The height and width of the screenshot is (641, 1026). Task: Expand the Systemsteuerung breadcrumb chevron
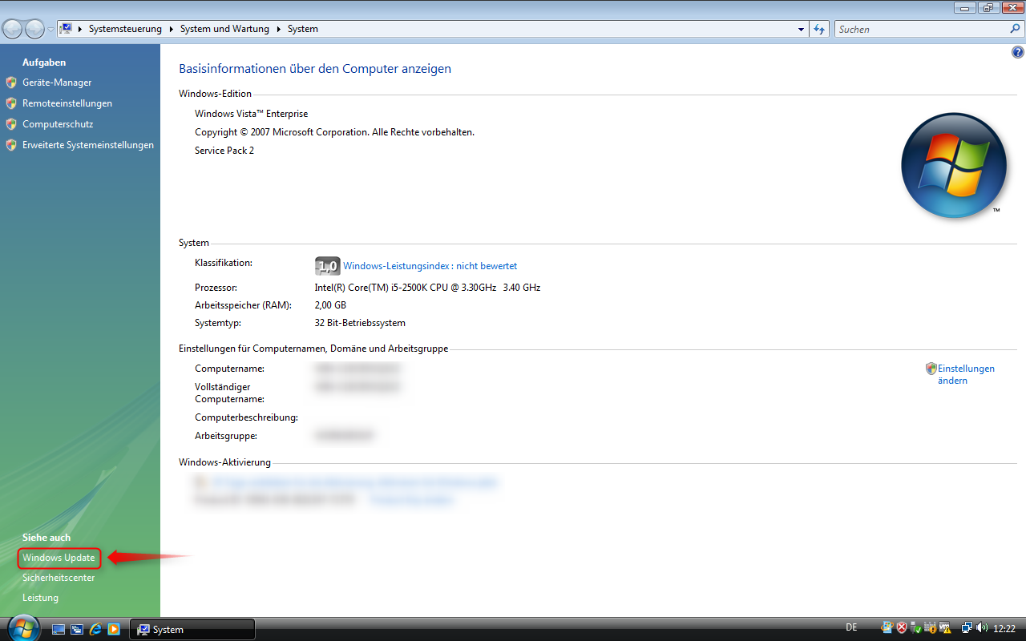click(x=170, y=28)
